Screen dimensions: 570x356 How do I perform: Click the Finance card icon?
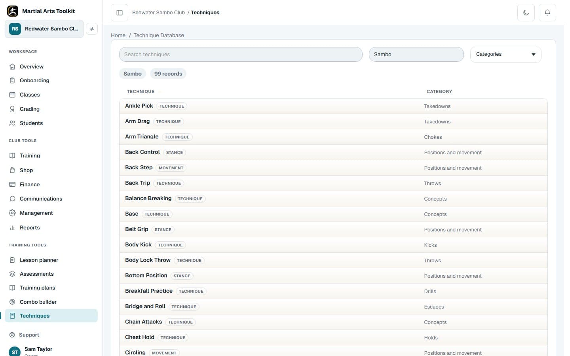tap(12, 184)
